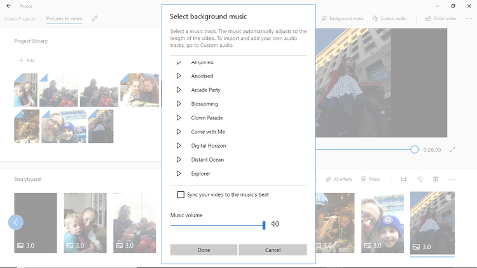This screenshot has width=477, height=268.
Task: Select the woman holding baby library thumbnail
Action: 26,90
